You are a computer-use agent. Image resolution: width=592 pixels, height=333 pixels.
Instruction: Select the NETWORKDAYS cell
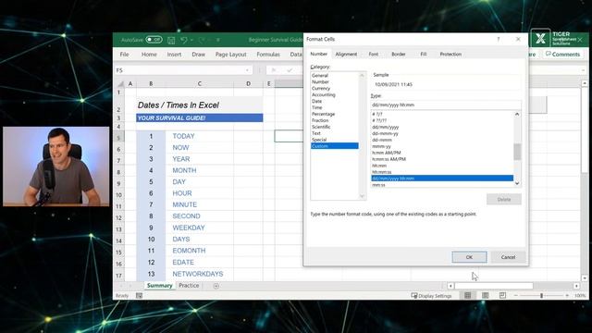200,274
